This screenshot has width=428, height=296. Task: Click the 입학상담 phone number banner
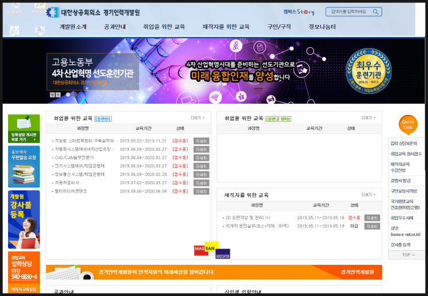tap(24, 268)
